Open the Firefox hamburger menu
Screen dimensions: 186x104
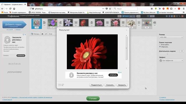click(184, 9)
